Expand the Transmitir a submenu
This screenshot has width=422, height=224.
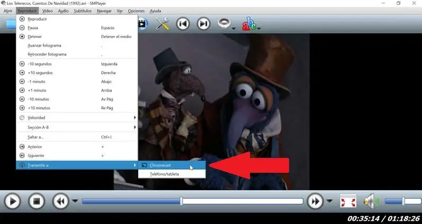(77, 165)
